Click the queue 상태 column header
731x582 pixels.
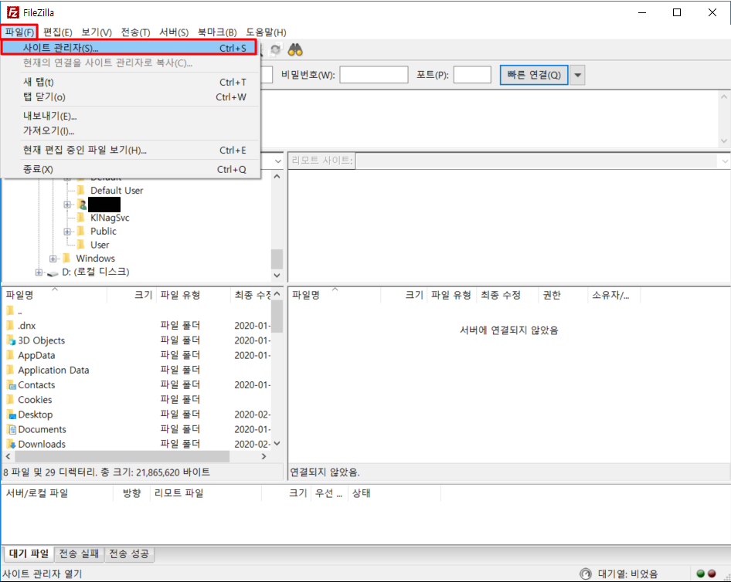click(x=394, y=493)
